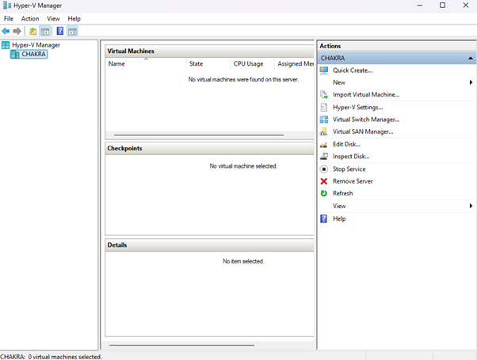Click the Virtual Switch Manager icon

(x=324, y=119)
